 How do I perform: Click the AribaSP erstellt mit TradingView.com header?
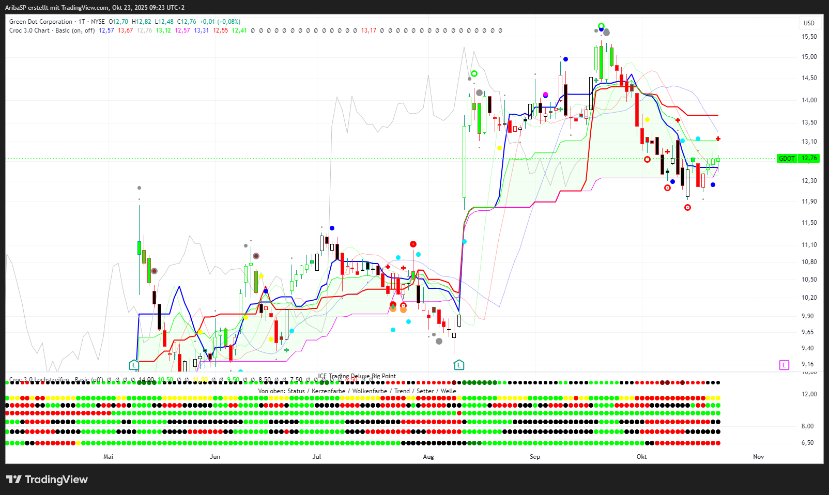coord(95,8)
